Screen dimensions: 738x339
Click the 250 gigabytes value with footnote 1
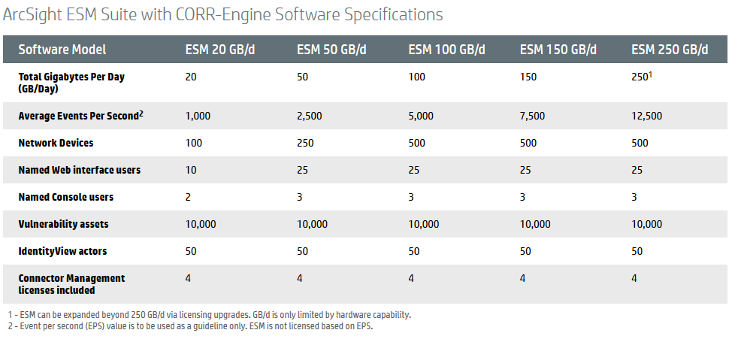pyautogui.click(x=642, y=76)
